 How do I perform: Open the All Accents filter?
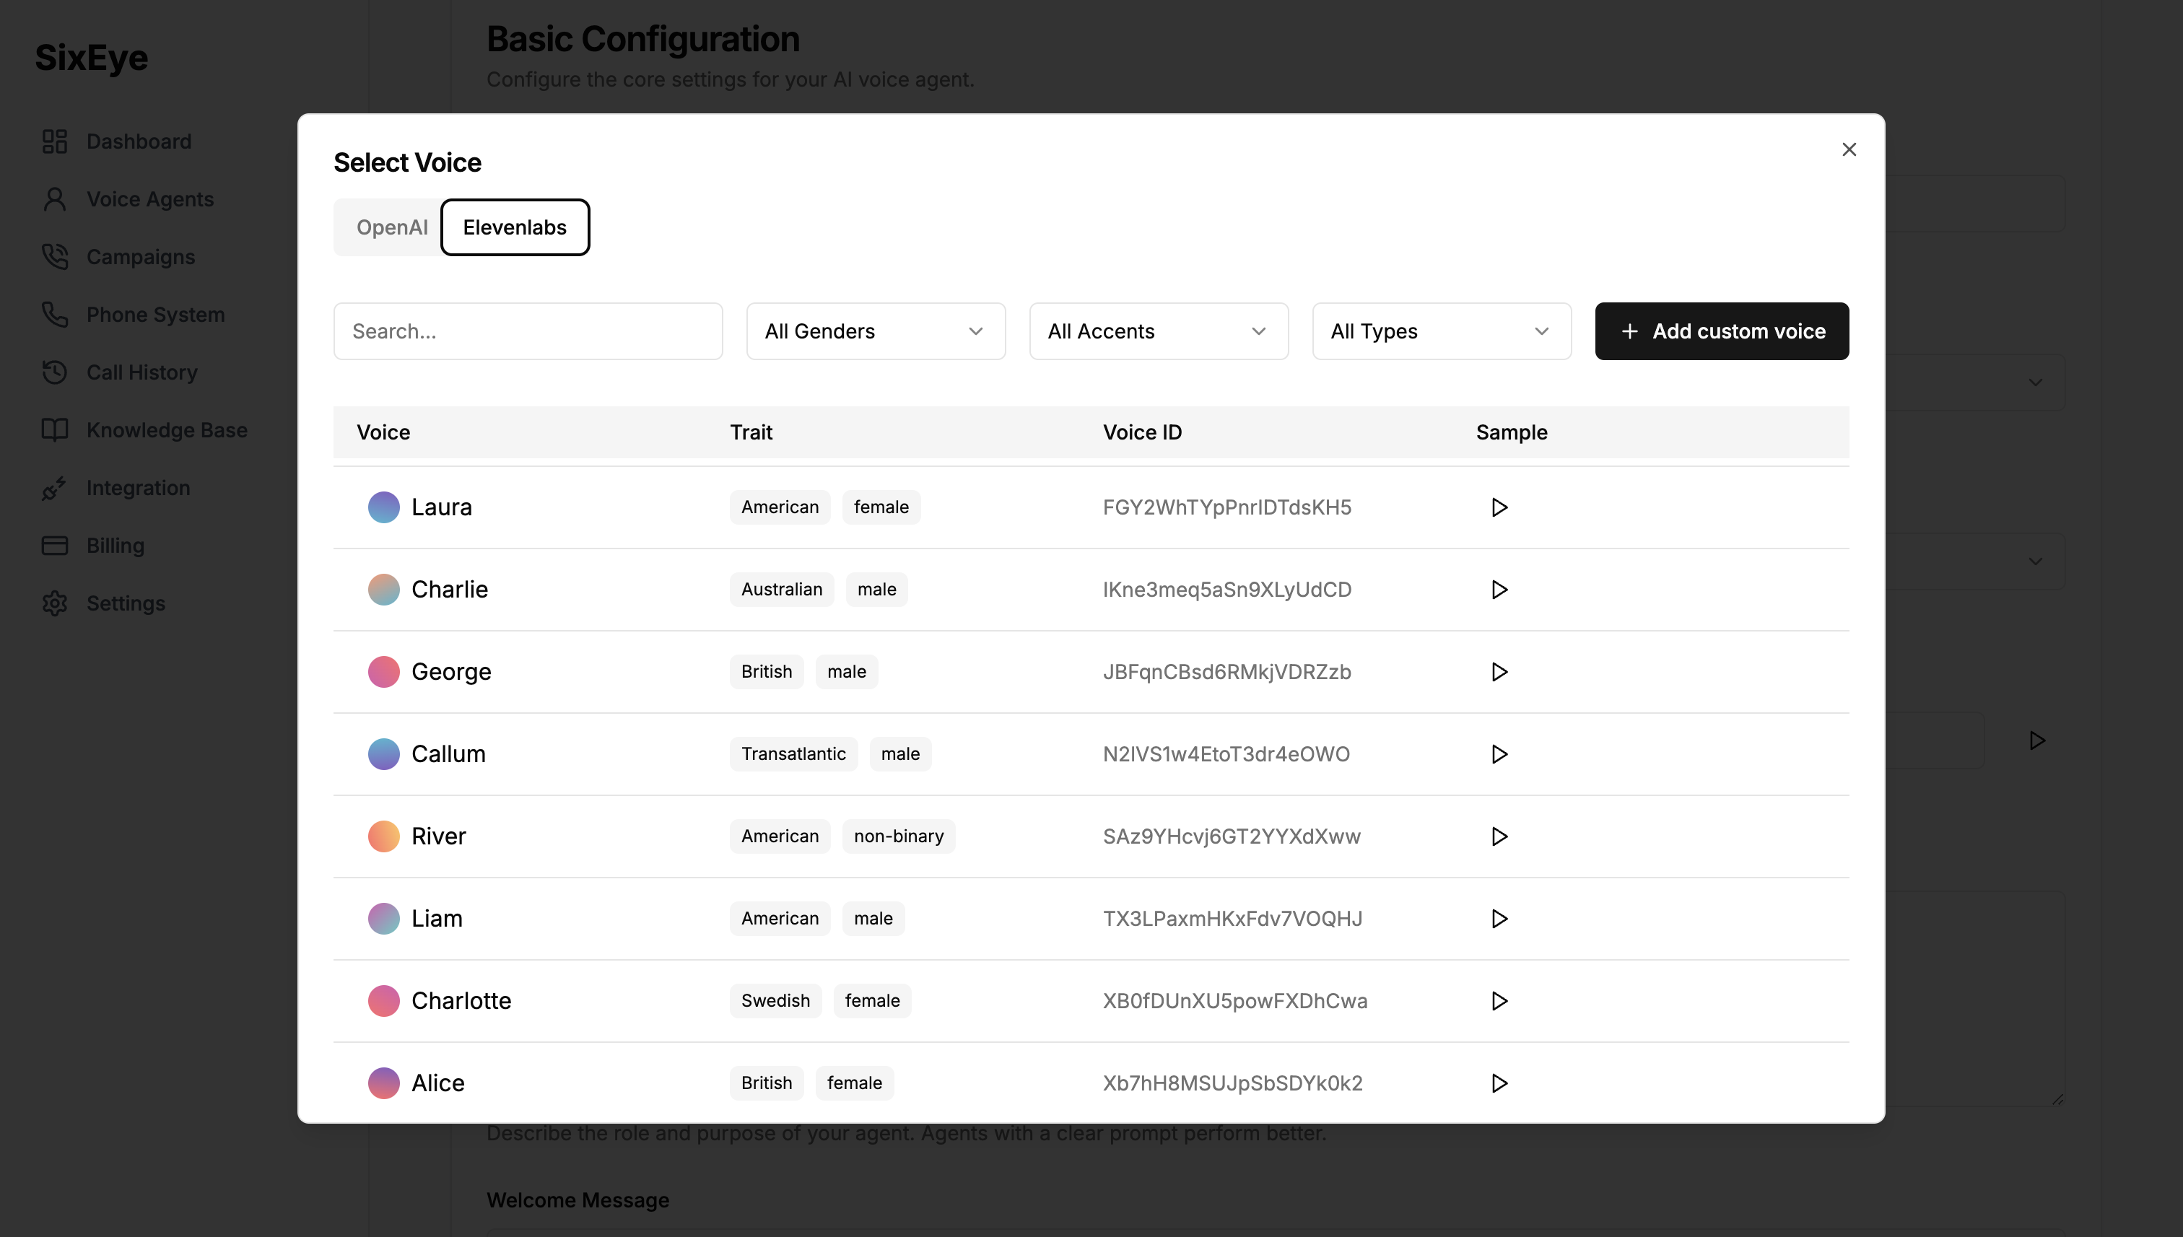pos(1158,331)
